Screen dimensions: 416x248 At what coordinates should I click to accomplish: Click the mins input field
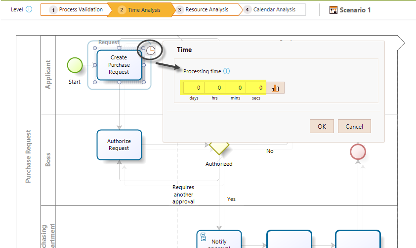coord(235,88)
